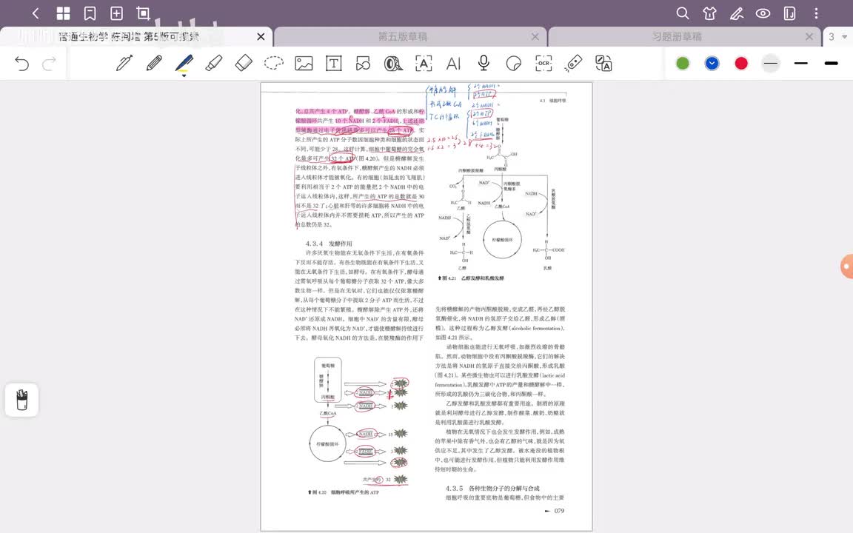The image size is (853, 533).
Task: Open search with magnifier icon
Action: (x=682, y=13)
